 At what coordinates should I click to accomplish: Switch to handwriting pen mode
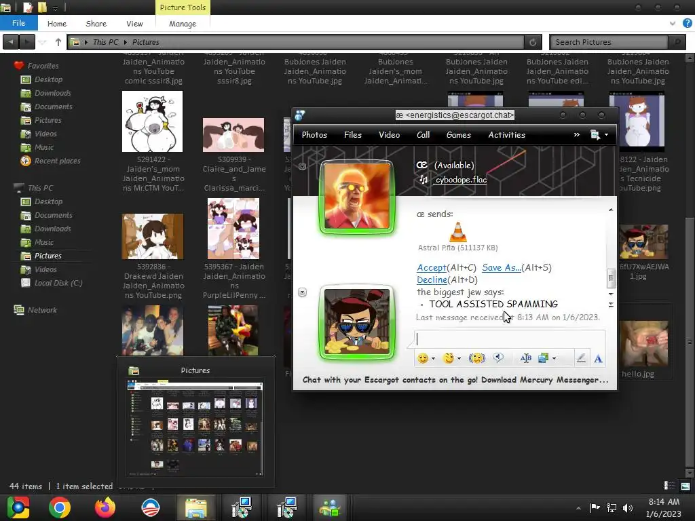581,358
